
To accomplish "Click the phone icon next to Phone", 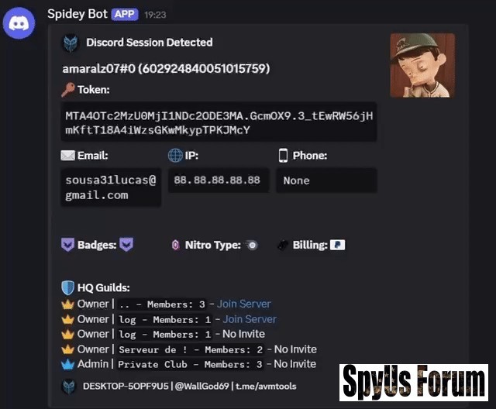I will click(x=283, y=156).
